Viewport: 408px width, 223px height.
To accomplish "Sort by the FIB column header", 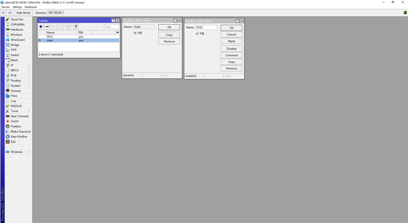I will pos(85,32).
